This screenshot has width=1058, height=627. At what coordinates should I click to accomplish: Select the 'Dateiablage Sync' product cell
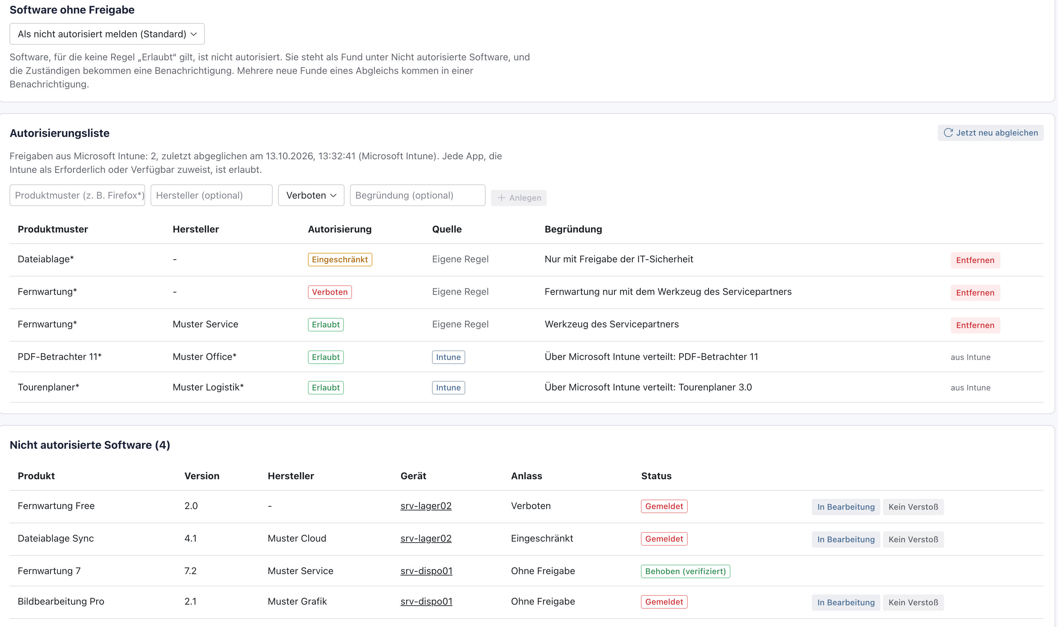56,538
